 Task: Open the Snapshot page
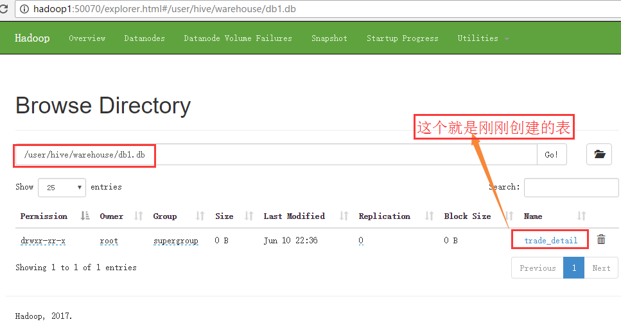click(329, 38)
